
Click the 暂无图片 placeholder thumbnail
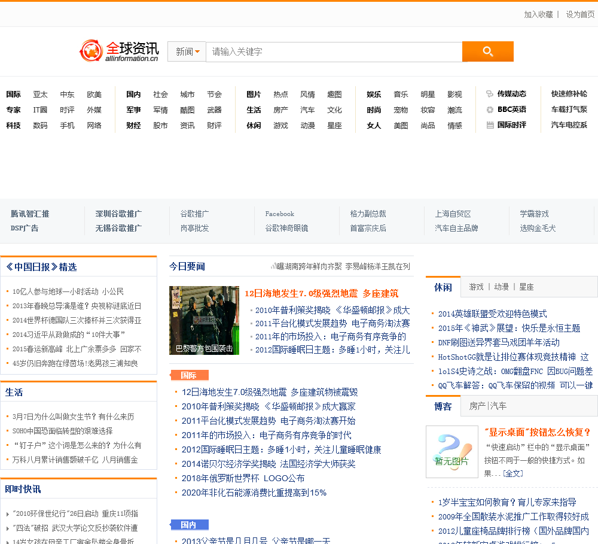452,452
